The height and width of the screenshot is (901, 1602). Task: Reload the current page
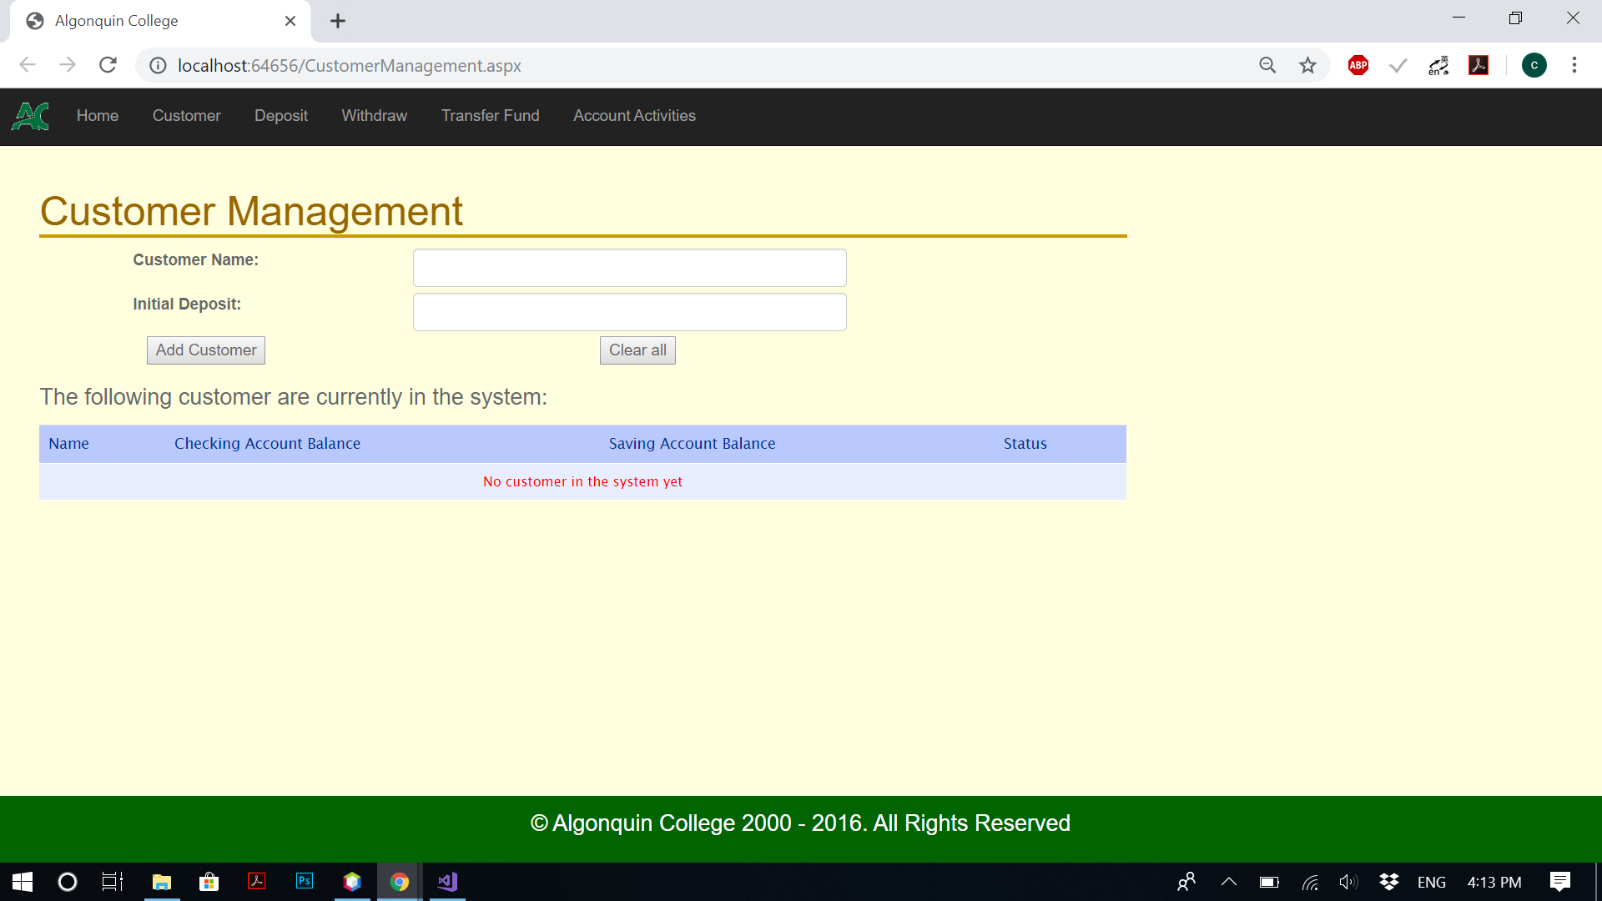coord(108,65)
